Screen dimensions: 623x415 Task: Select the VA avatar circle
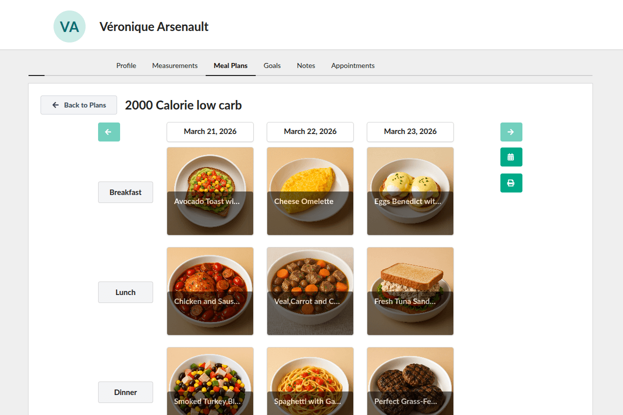[70, 26]
